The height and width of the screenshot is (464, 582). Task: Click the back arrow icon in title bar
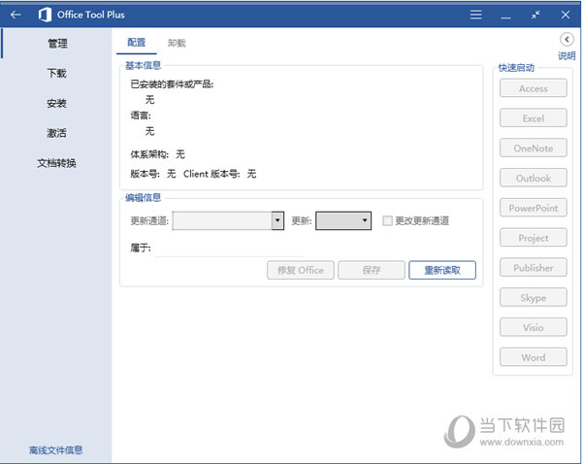point(16,15)
